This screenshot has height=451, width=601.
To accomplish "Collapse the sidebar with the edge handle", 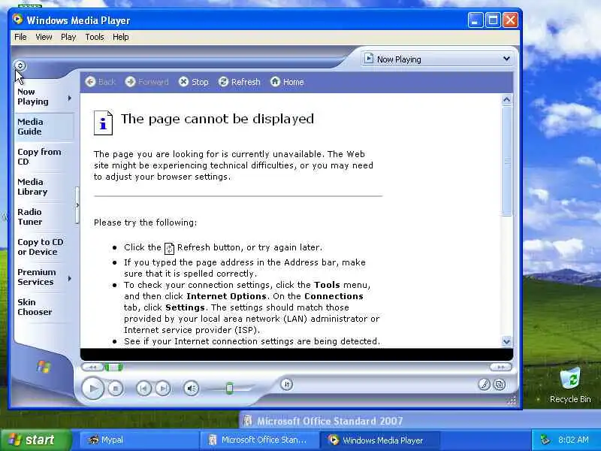I will [x=77, y=205].
